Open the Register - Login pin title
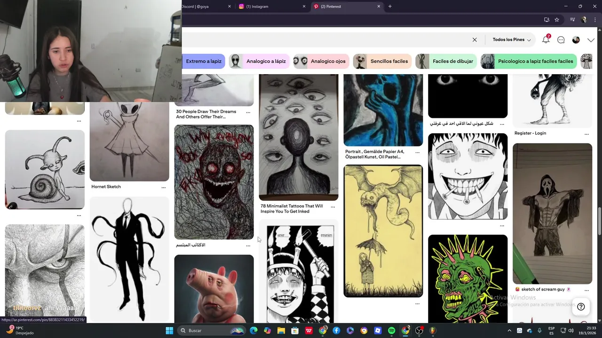The height and width of the screenshot is (338, 602). tap(530, 133)
